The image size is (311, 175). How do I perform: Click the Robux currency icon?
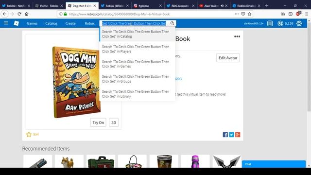(x=280, y=23)
